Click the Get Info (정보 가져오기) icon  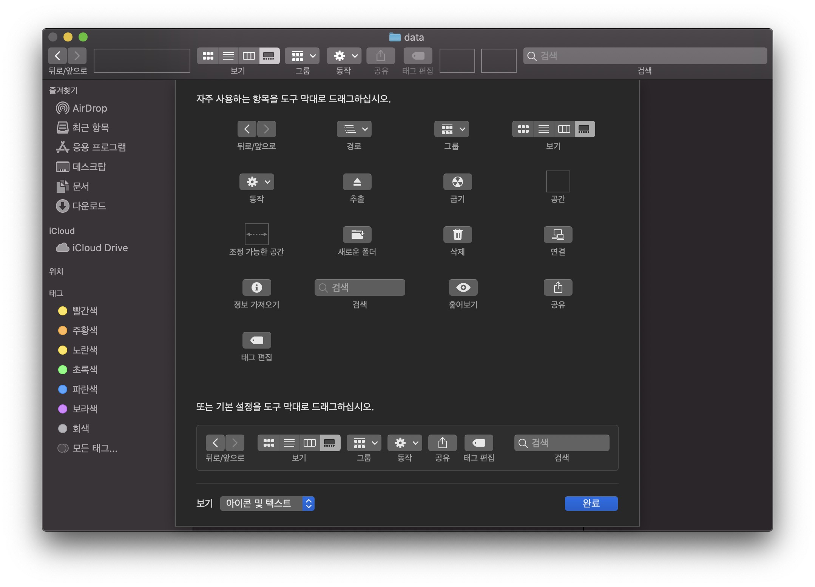[256, 287]
